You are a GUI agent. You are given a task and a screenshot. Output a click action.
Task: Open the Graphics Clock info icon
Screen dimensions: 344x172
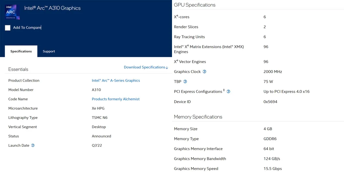pyautogui.click(x=204, y=72)
